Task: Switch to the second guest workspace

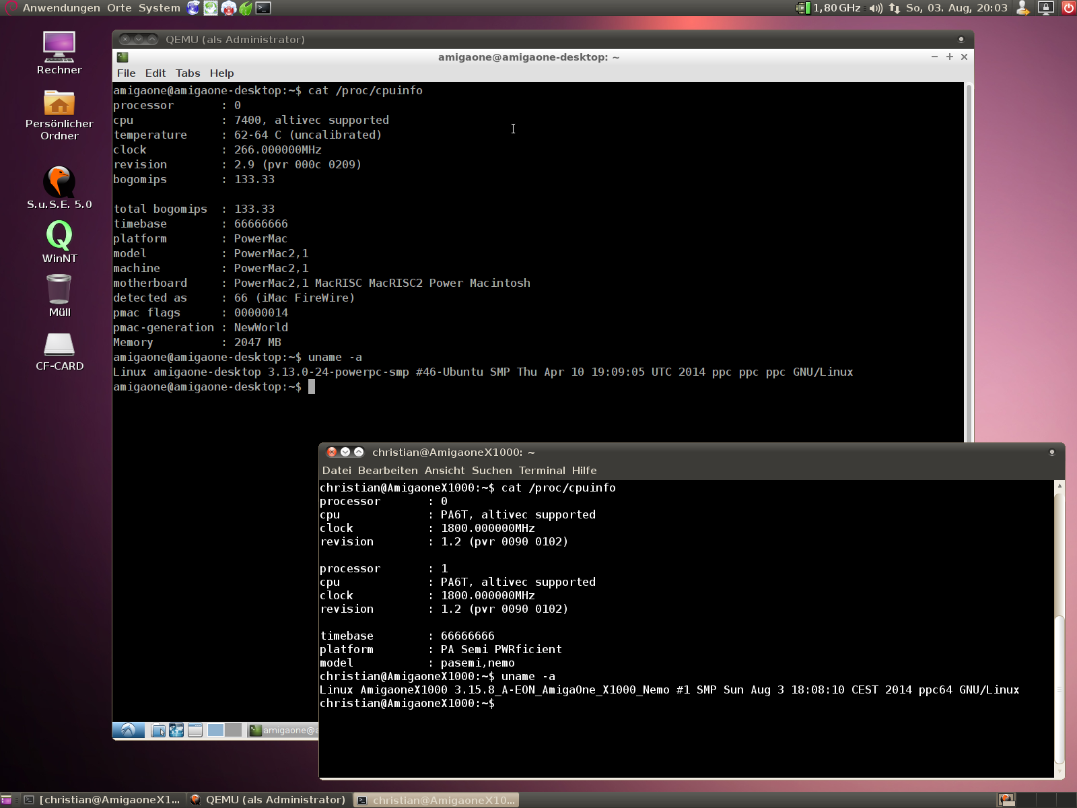Action: [x=233, y=730]
